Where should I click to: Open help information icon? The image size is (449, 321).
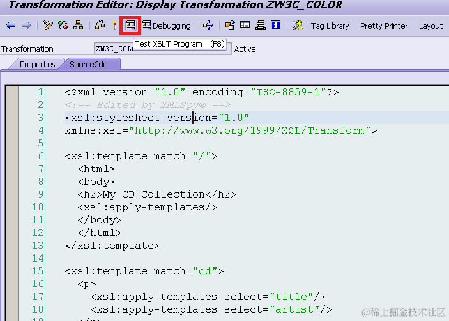275,26
